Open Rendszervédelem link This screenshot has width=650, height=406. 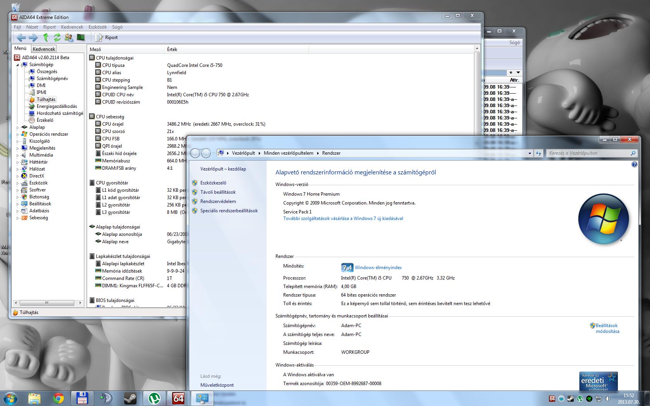[x=218, y=201]
